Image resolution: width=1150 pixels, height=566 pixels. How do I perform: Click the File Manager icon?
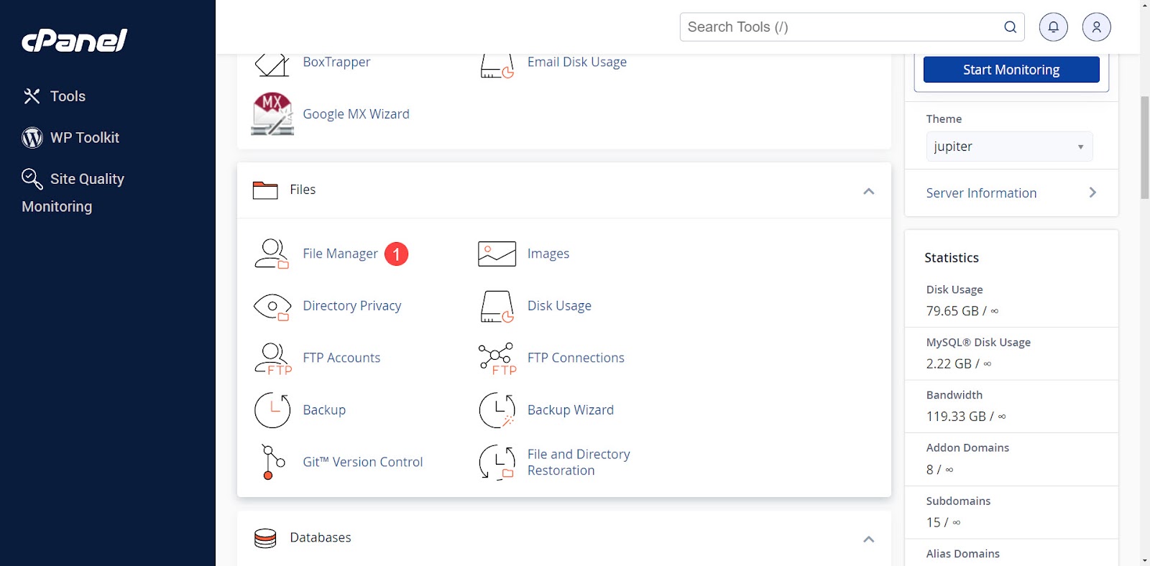272,254
